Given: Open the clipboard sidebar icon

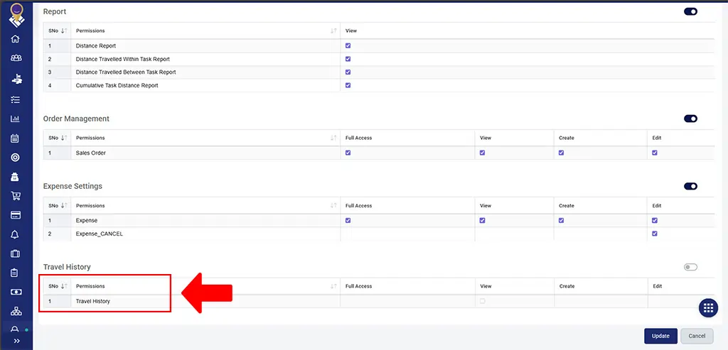Looking at the screenshot, I should point(14,273).
